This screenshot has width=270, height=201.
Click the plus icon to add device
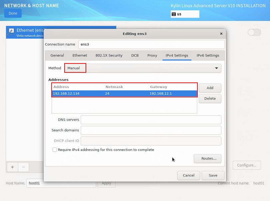(x=12, y=167)
